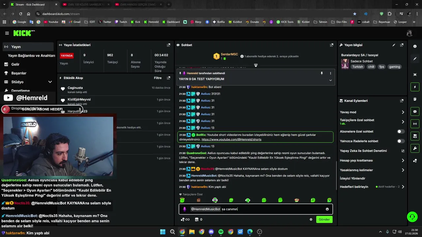Edit stream info with the pencil in Yayın bilgisi

click(394, 45)
